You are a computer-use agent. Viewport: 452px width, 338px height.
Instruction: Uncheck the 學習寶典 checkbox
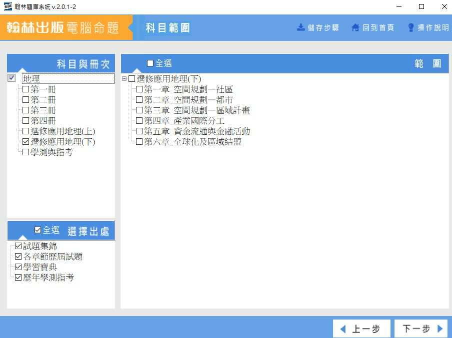coord(18,267)
